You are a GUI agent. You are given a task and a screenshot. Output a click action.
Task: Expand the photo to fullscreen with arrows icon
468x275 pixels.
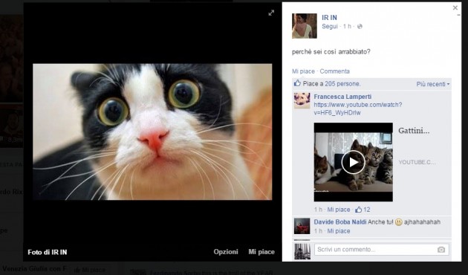271,13
